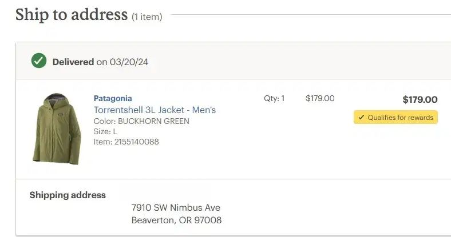
Task: Click the Beaverton, OR 97008 line
Action: (176, 220)
